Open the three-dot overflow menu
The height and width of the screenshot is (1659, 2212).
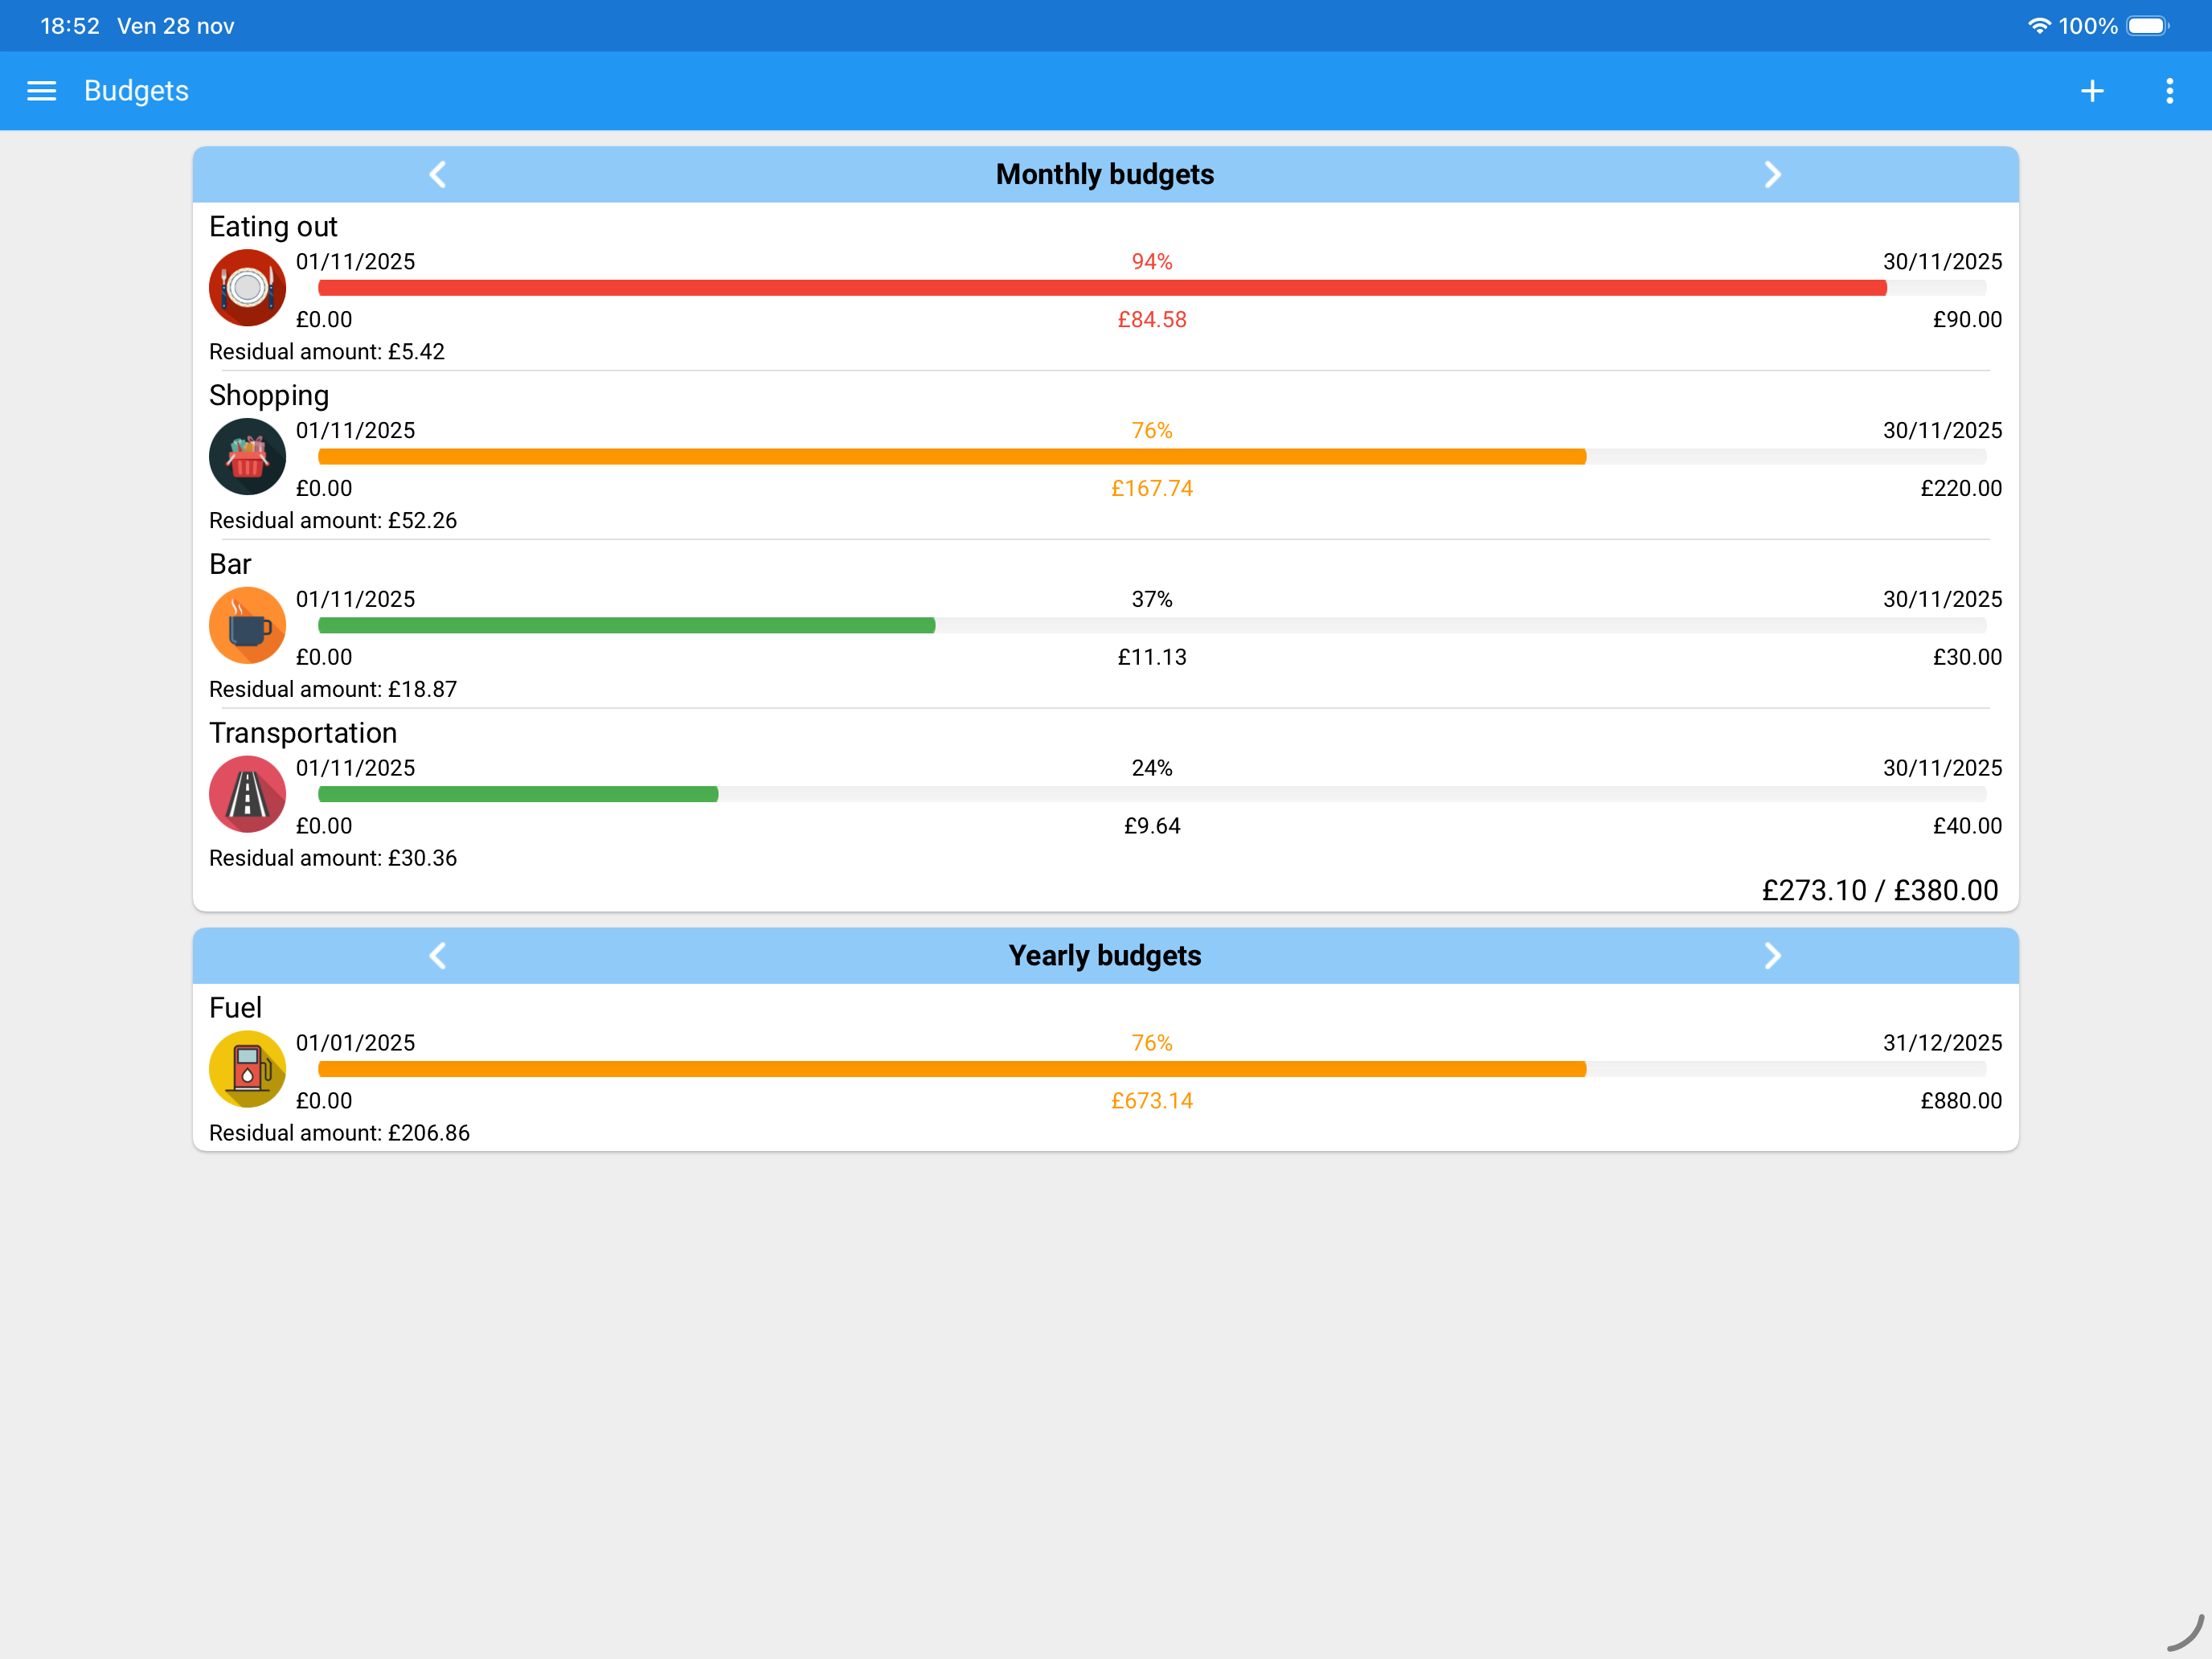point(2169,91)
